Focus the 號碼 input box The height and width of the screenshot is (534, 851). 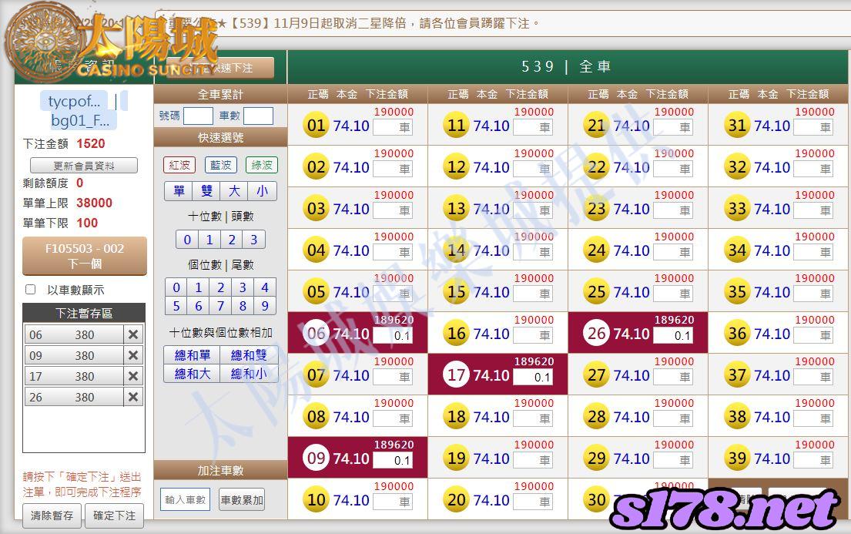[x=198, y=116]
